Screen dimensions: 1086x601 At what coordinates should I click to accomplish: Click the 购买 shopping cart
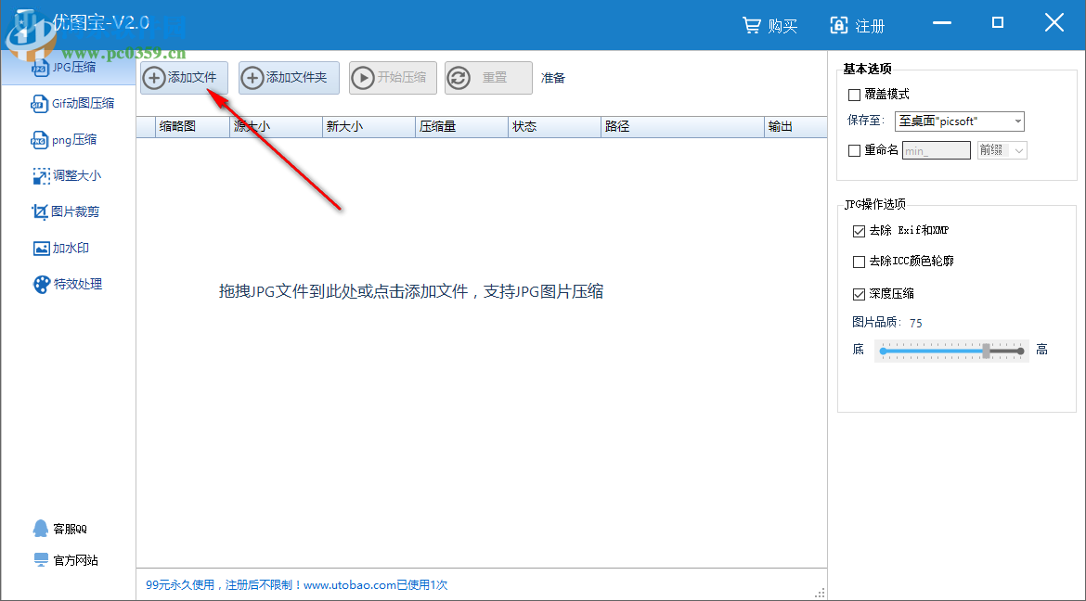click(x=770, y=26)
